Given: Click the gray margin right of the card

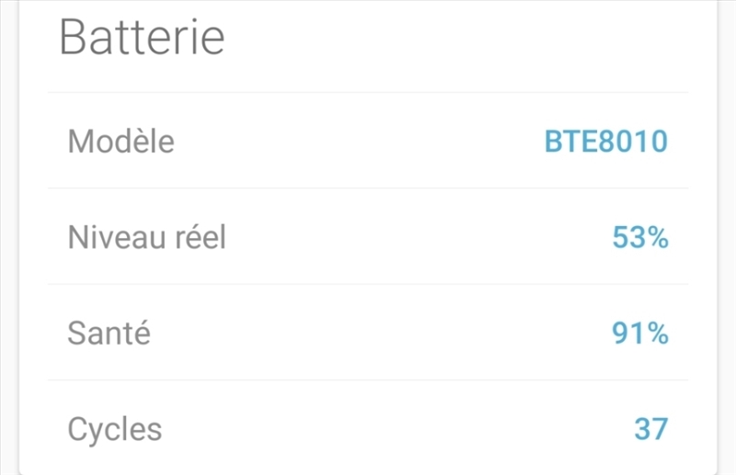Looking at the screenshot, I should click(x=727, y=239).
